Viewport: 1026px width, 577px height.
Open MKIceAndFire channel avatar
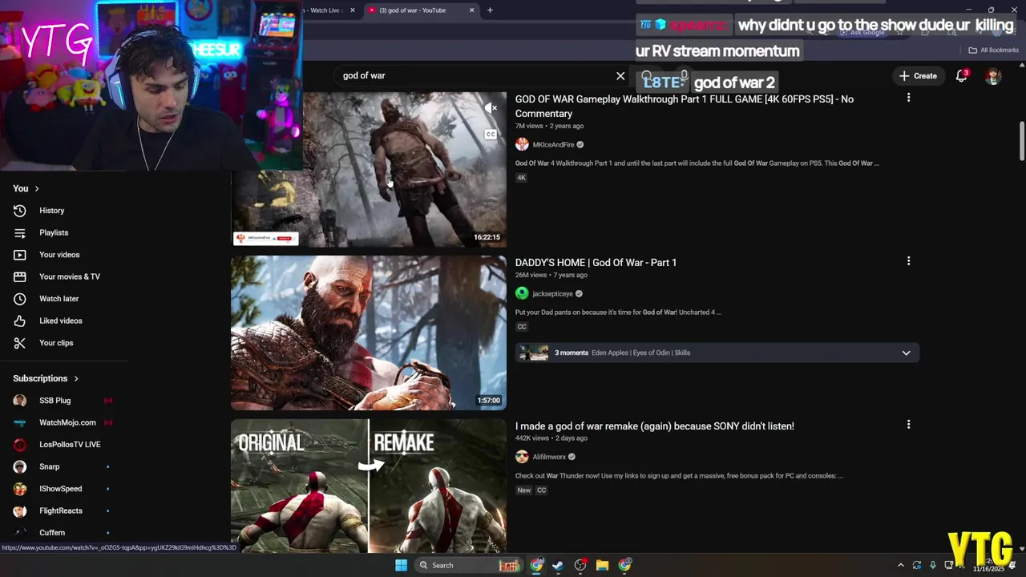coord(522,144)
